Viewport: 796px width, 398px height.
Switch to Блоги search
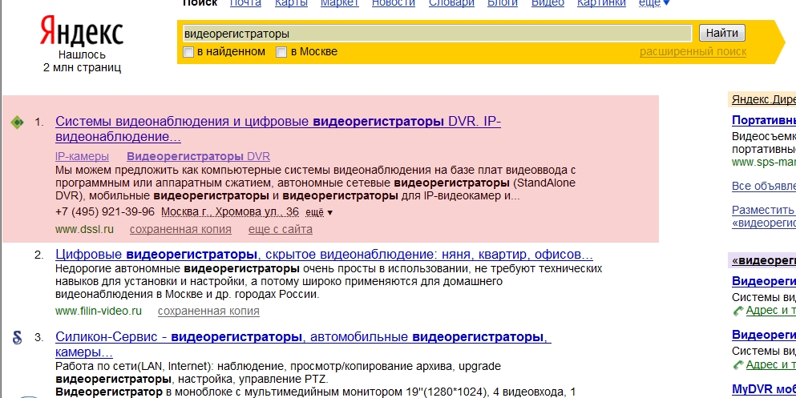coord(503,3)
